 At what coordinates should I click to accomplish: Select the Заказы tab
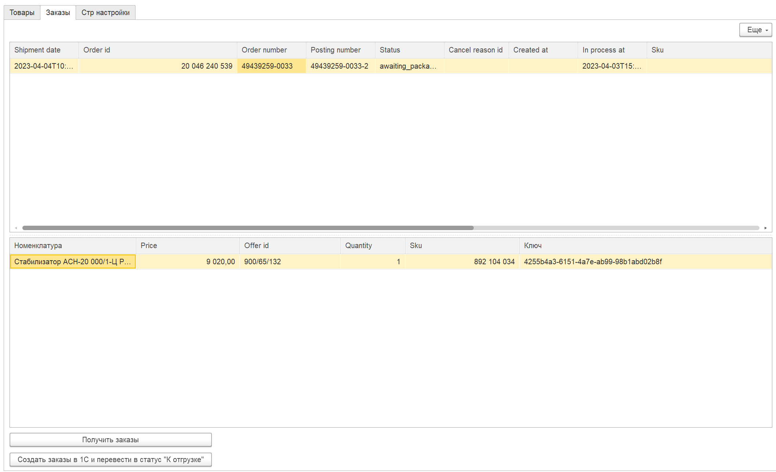[x=58, y=12]
